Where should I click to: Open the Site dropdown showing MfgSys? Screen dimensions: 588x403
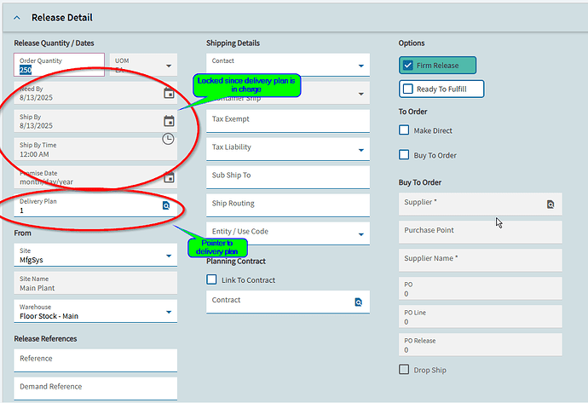click(169, 256)
